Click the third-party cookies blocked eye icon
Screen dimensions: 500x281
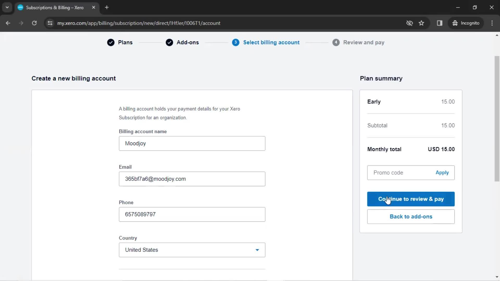(409, 23)
